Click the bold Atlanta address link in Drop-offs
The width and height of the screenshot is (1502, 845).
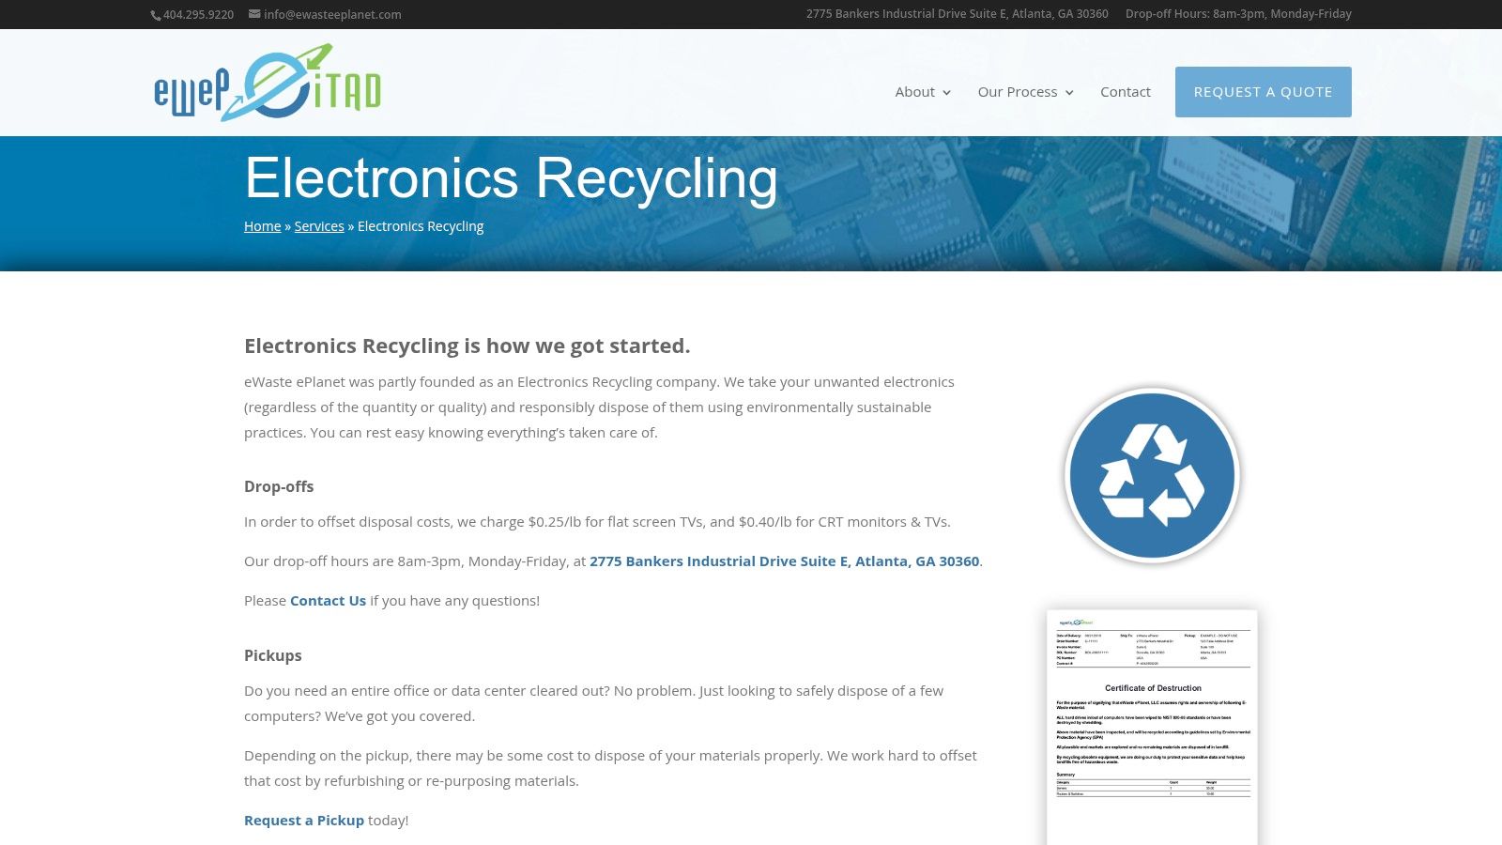tap(785, 561)
